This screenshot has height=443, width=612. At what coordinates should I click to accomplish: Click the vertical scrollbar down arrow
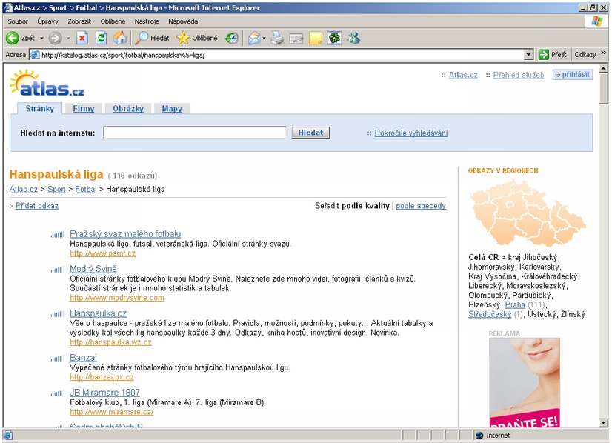tap(603, 423)
